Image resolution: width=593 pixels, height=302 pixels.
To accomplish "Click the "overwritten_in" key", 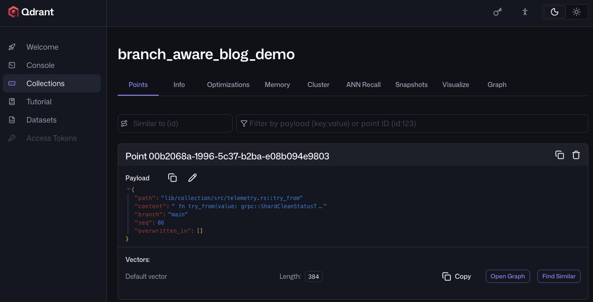I will [x=162, y=231].
